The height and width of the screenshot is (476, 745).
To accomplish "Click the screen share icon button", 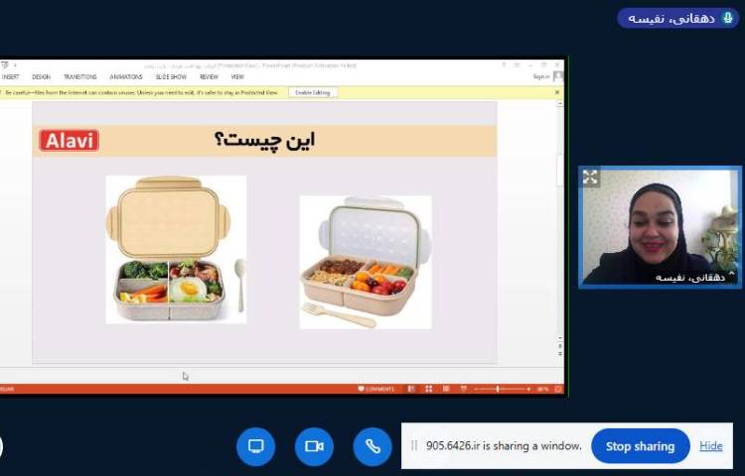I will pos(255,446).
